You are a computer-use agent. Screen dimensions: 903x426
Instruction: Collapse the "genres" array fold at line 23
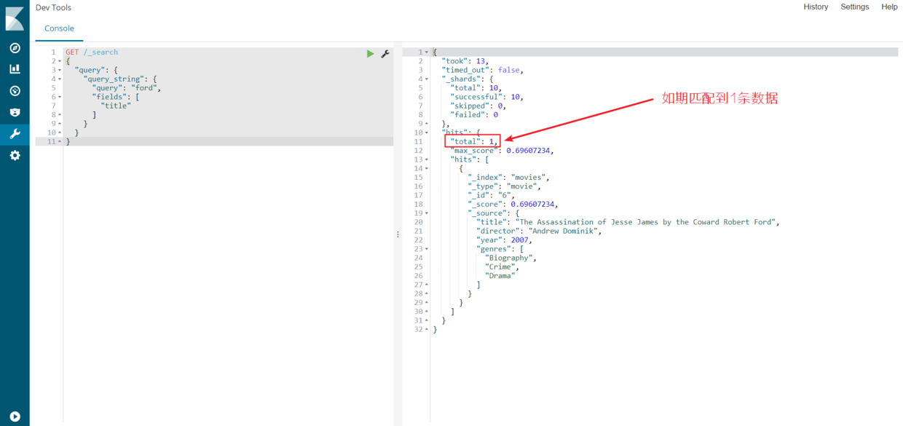click(x=427, y=249)
